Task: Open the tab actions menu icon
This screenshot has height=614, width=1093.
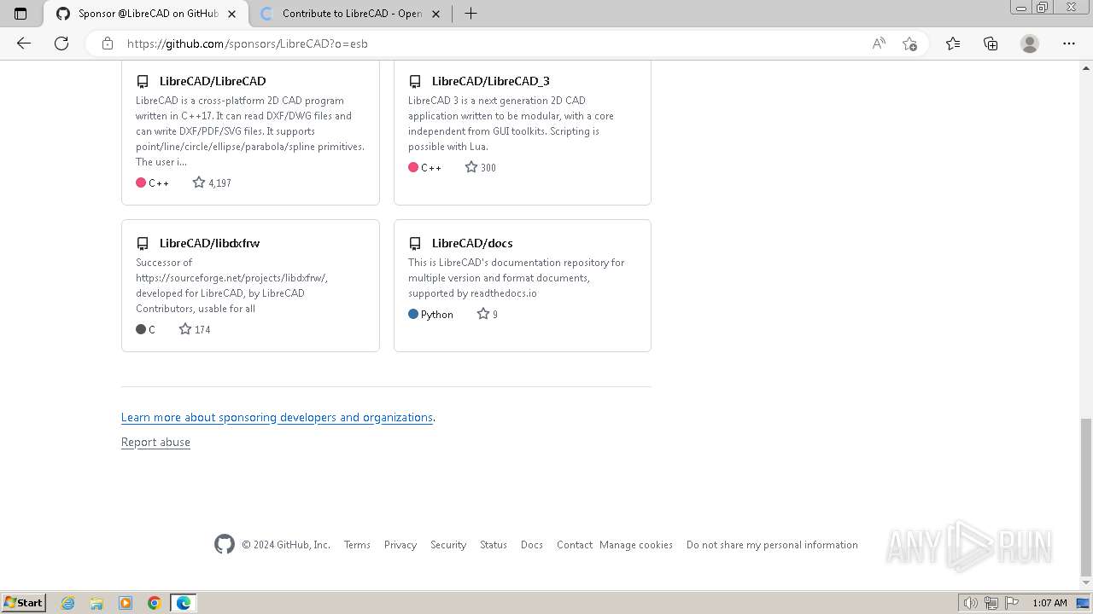Action: [20, 14]
